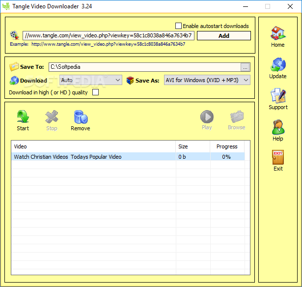Open the Download quality Auto dropdown

tap(91, 80)
